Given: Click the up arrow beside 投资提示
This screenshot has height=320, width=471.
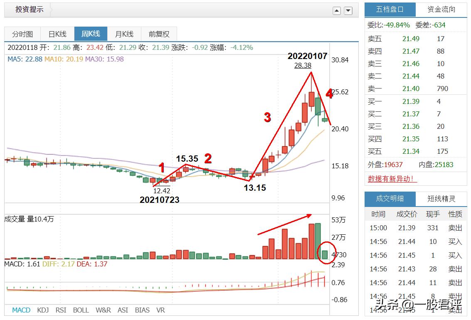Looking at the screenshot, I should [337, 10].
